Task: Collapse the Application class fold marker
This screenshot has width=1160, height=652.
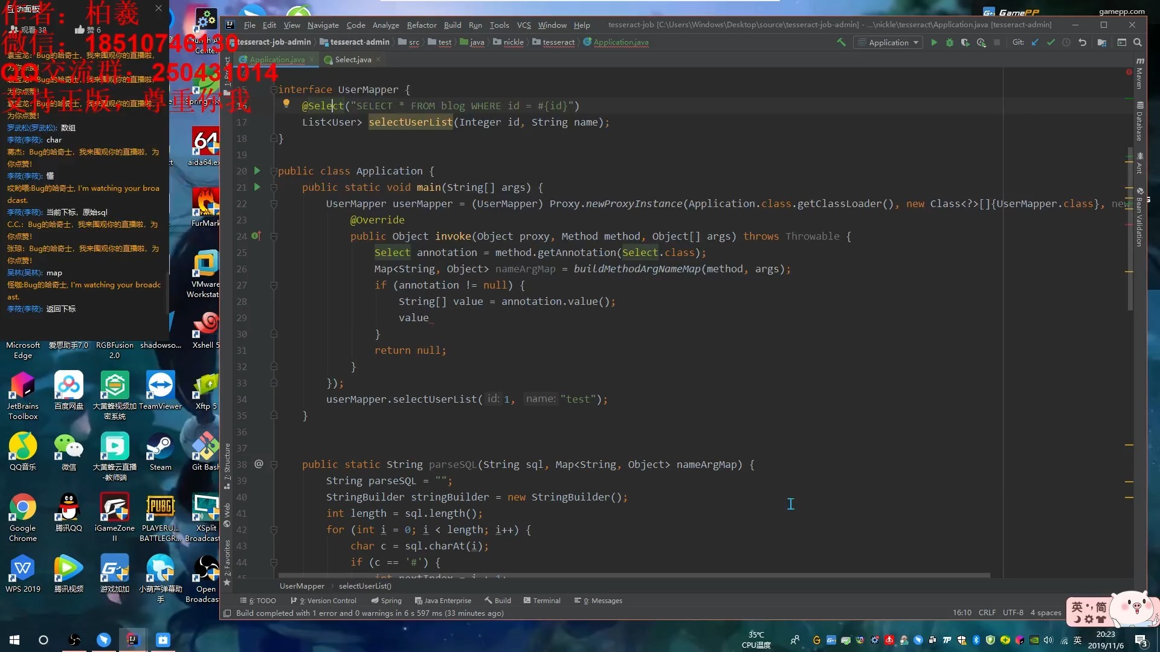Action: click(274, 171)
